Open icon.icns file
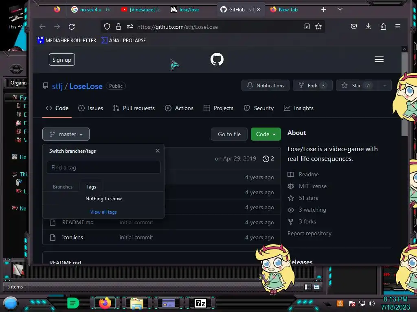Viewport: 417px width, 312px height. [72, 237]
